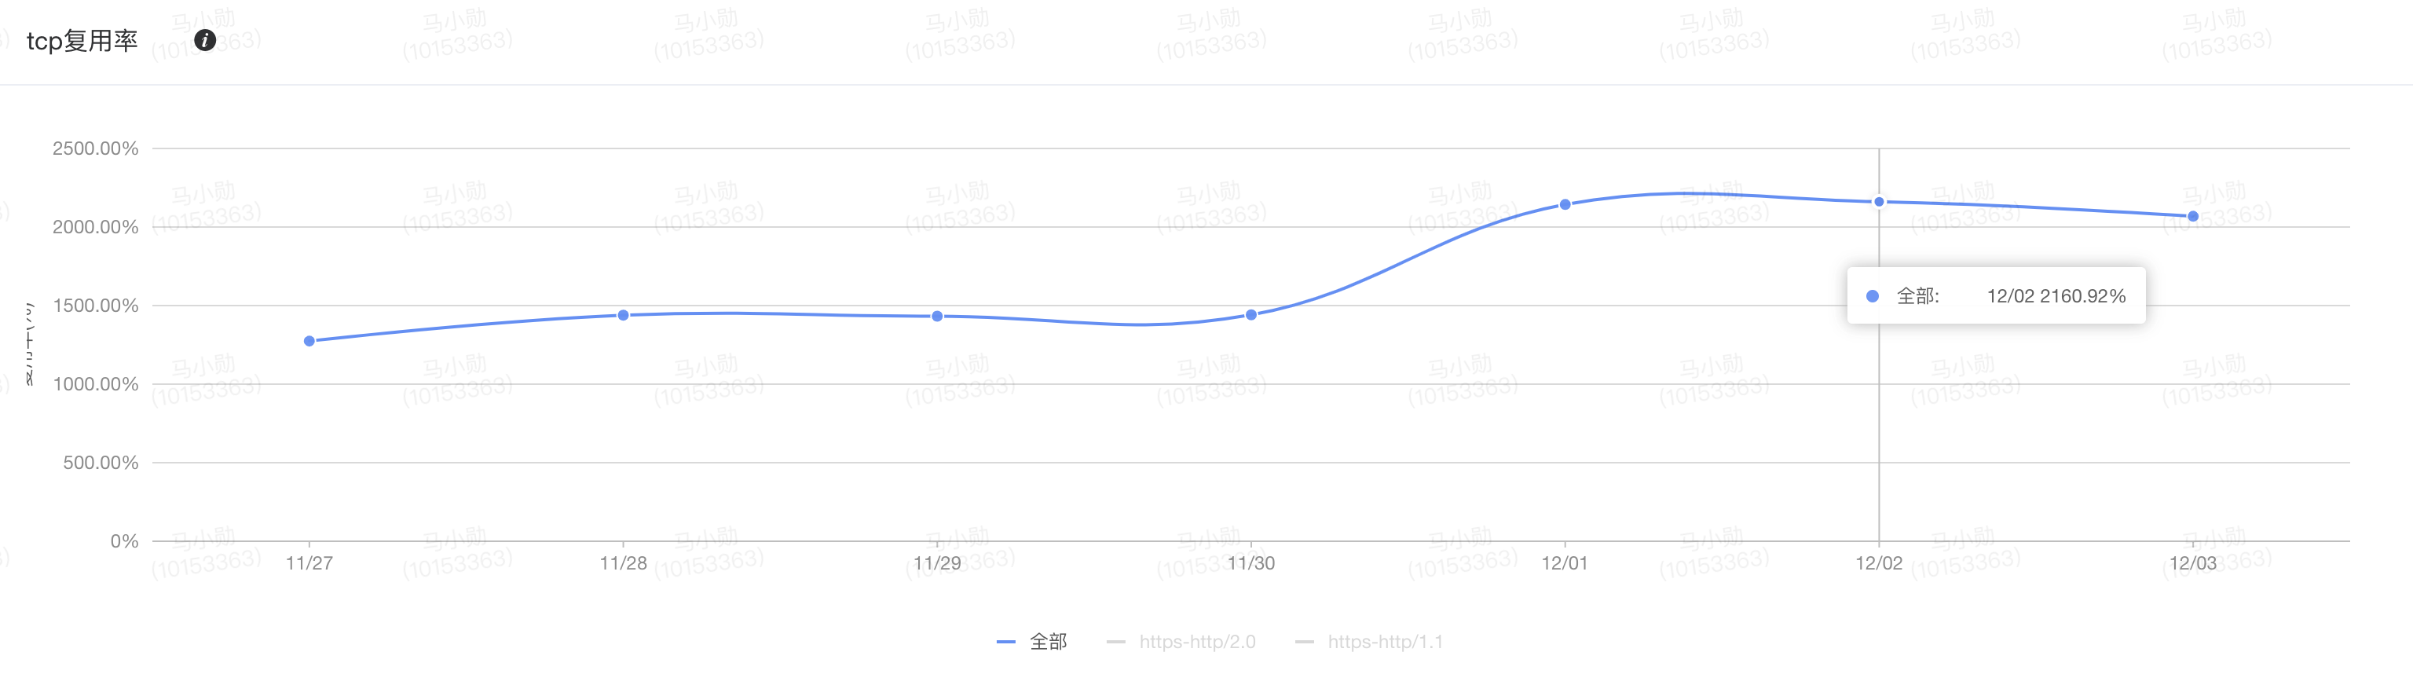Click the 12/01 x-axis date label
This screenshot has height=685, width=2413.
tap(1565, 563)
